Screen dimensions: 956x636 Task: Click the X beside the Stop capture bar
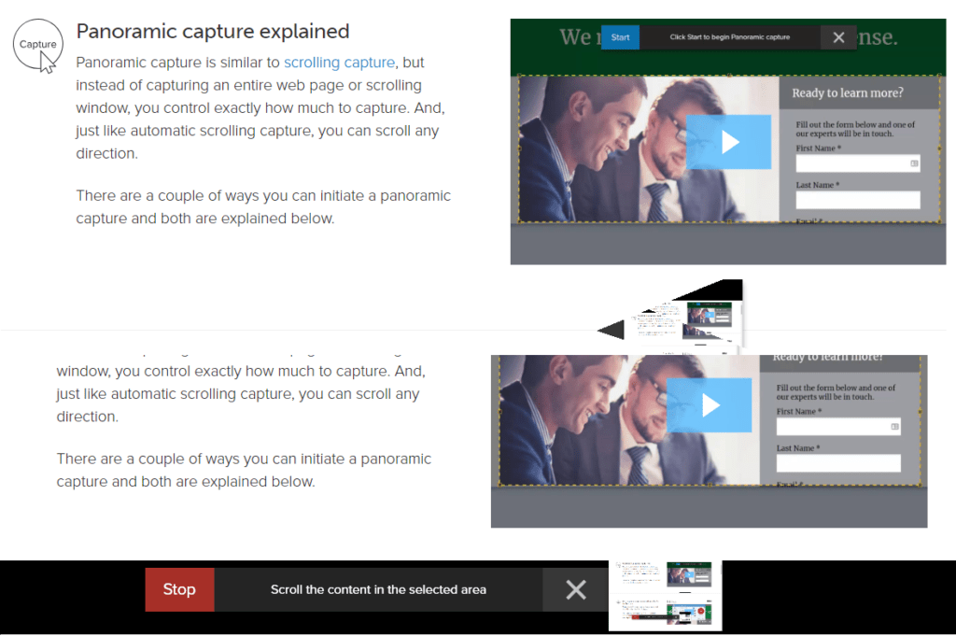576,589
